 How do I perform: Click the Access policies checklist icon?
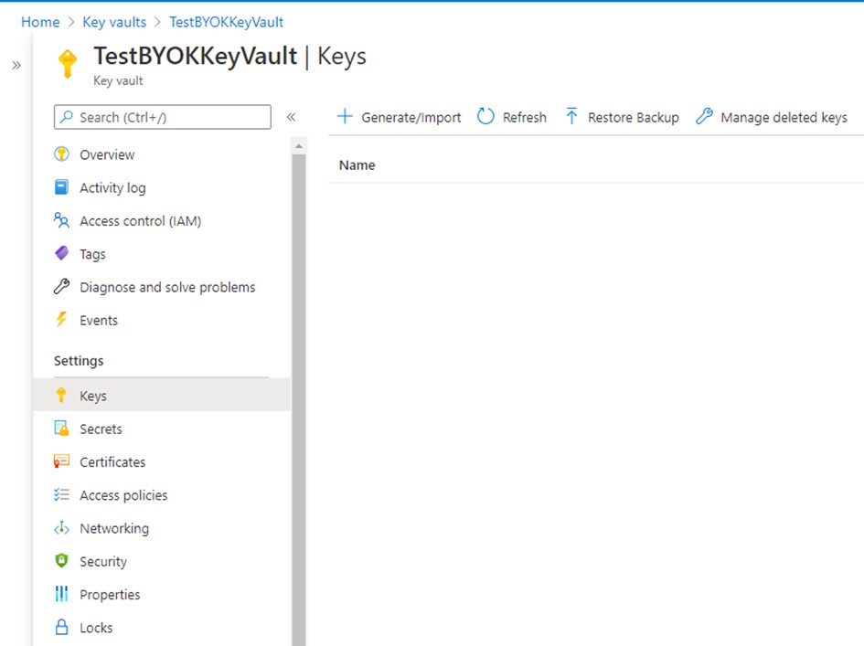tap(62, 494)
